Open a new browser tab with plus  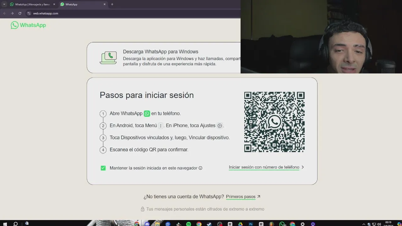(x=112, y=4)
